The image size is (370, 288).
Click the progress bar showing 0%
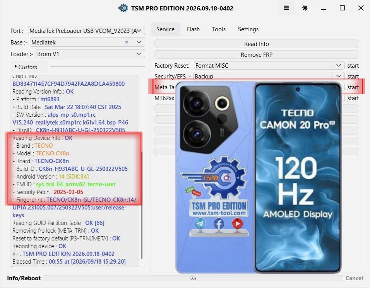193,278
